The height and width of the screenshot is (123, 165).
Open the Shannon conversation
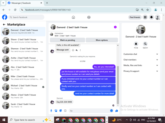[x=23, y=50]
